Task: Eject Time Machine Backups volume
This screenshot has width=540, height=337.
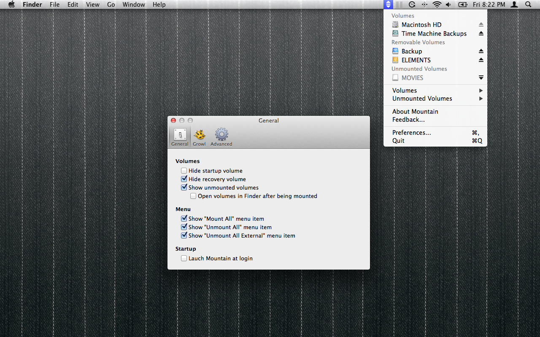Action: point(481,34)
